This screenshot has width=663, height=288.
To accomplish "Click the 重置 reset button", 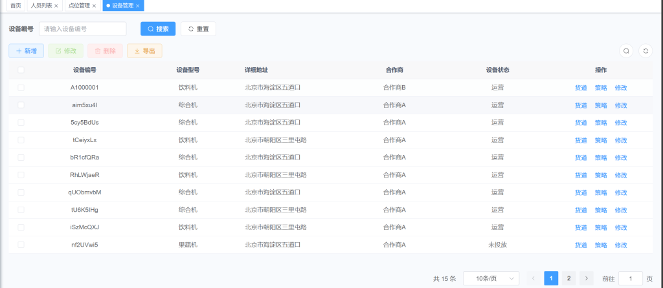I will (198, 29).
